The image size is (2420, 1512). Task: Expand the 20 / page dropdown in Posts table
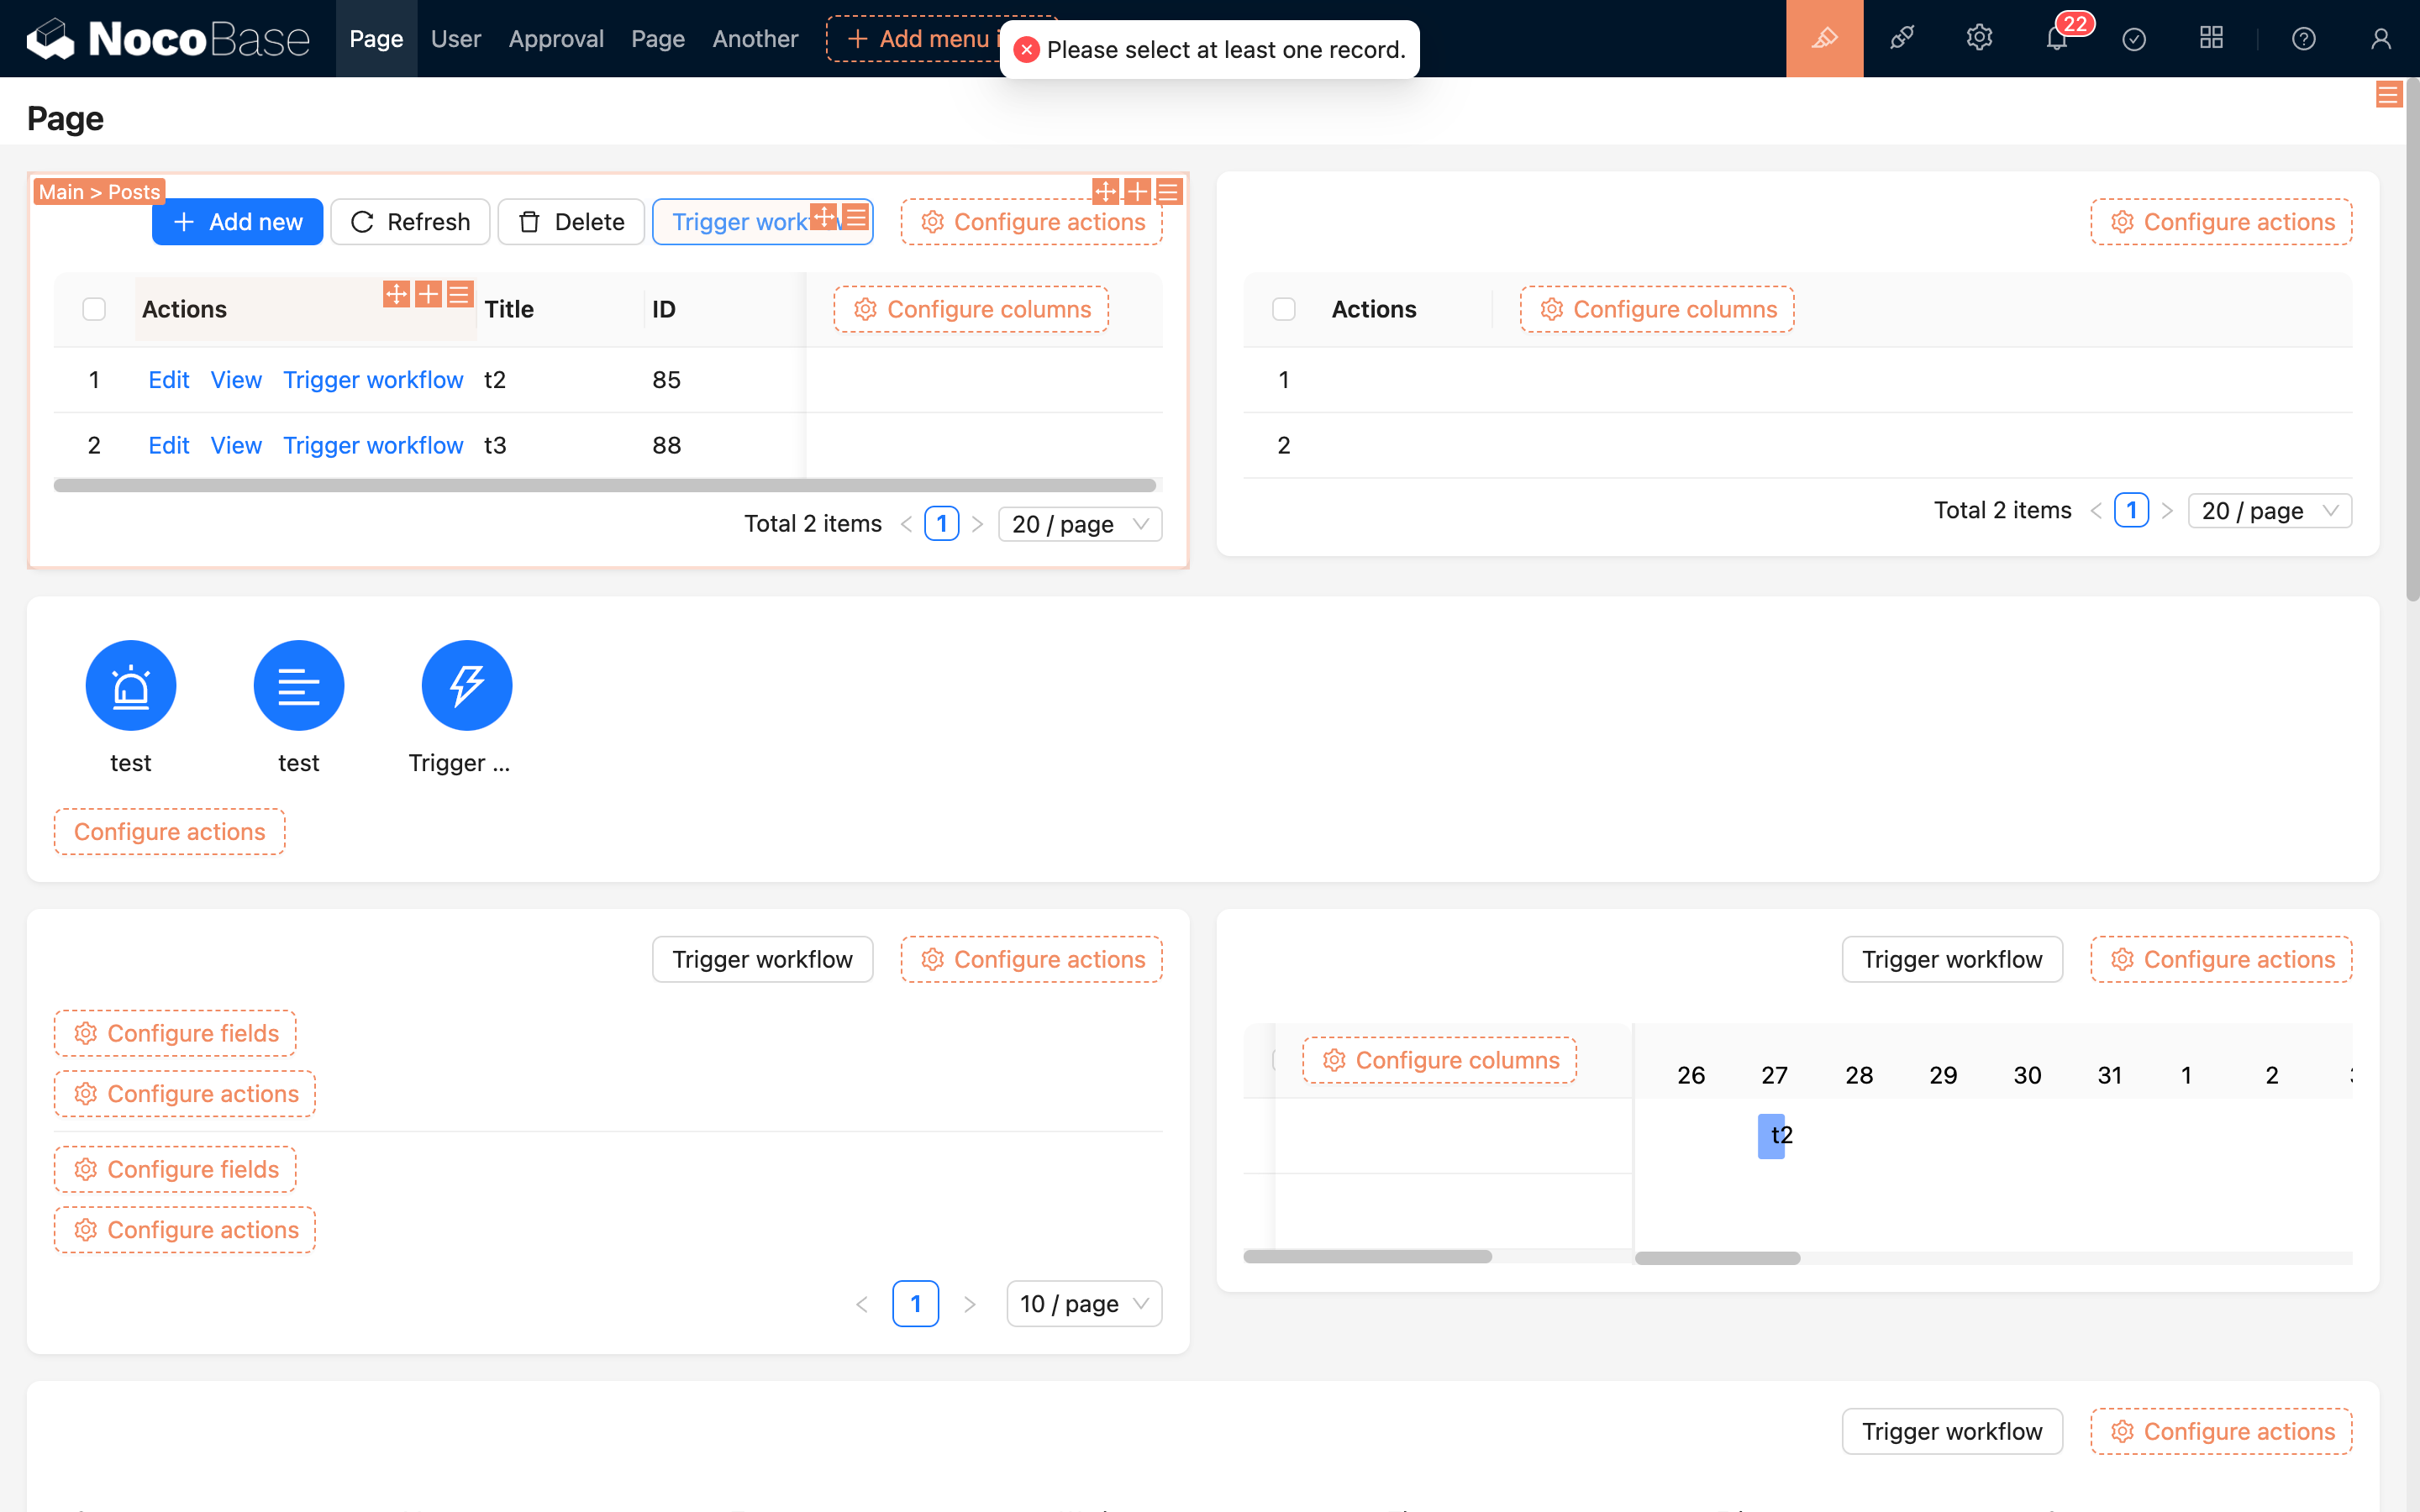point(1079,524)
